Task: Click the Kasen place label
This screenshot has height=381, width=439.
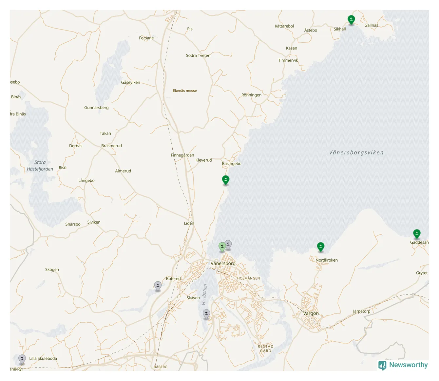Action: click(x=292, y=48)
